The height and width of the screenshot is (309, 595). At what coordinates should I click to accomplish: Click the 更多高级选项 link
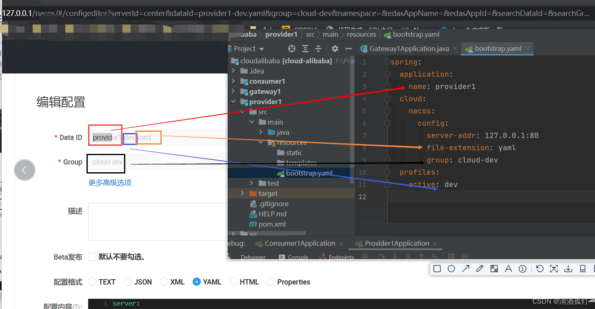point(110,182)
